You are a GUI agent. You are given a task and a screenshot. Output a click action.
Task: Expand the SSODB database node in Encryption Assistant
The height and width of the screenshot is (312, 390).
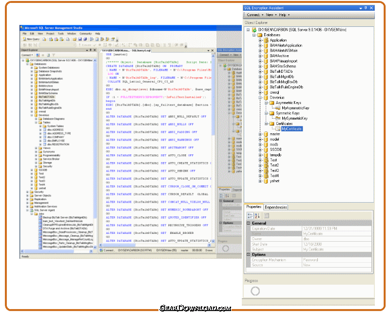260,150
